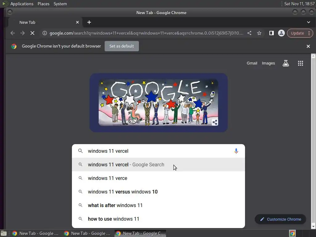The height and width of the screenshot is (237, 316).
Task: Open the side panel icon
Action: tap(272, 33)
